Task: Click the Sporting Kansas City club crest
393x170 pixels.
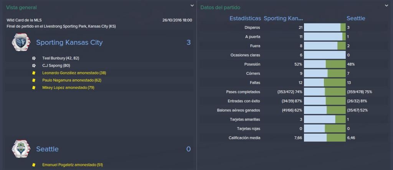Action: [21, 42]
